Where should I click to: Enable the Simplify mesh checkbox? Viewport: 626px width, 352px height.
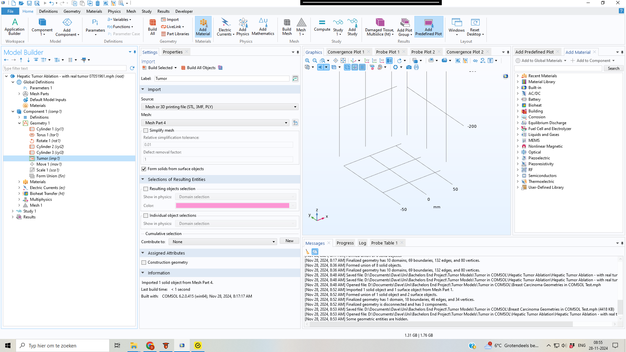coord(146,130)
